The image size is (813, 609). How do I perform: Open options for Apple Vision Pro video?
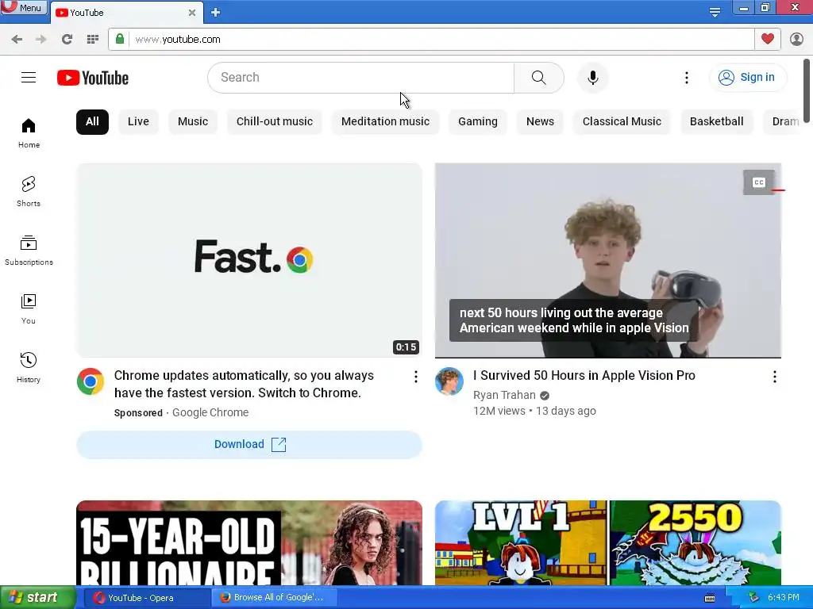(x=774, y=377)
